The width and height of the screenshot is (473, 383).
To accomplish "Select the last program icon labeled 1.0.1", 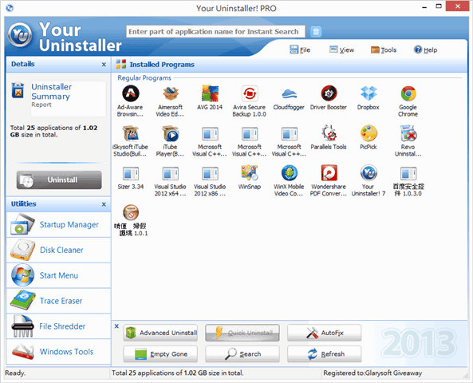I will [x=131, y=212].
